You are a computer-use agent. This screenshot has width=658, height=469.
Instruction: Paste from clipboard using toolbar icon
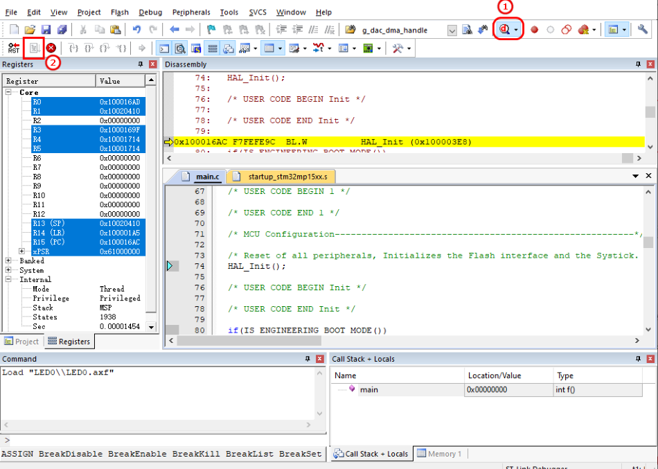point(116,30)
